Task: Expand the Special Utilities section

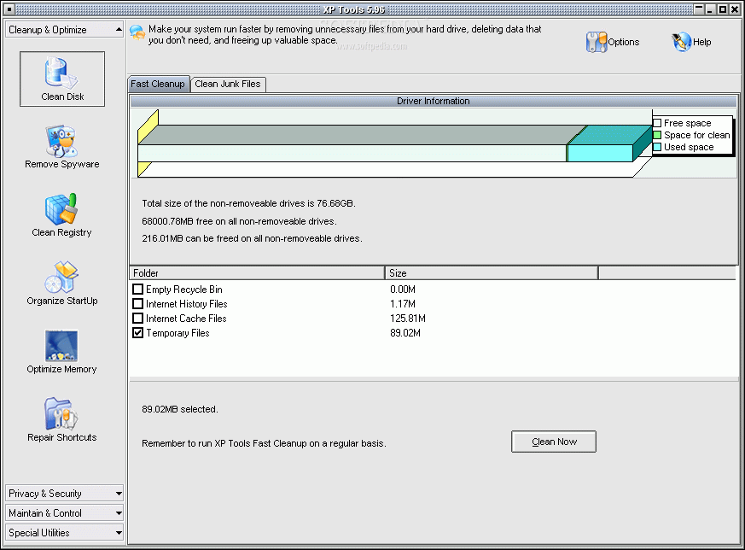Action: click(65, 532)
